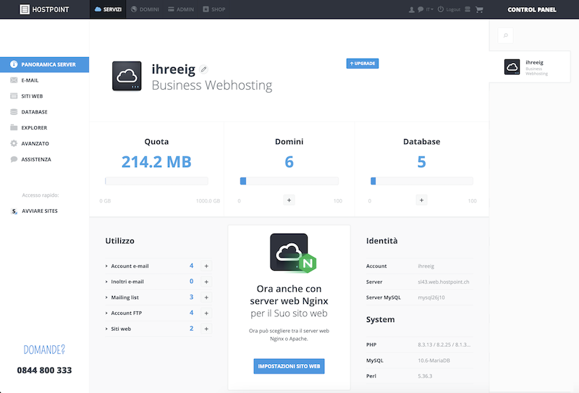
Task: Add a new Account FTP with plus
Action: [206, 313]
